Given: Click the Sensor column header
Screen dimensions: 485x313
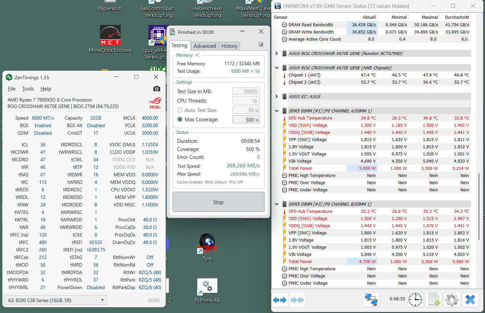Looking at the screenshot, I should click(309, 17).
